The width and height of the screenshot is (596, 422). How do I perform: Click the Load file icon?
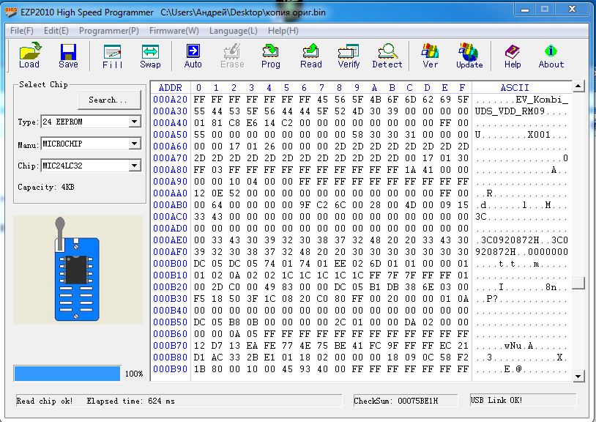coord(29,55)
